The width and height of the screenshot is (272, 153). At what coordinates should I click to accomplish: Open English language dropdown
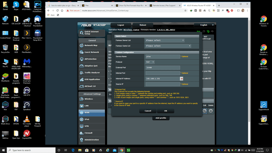205,25
